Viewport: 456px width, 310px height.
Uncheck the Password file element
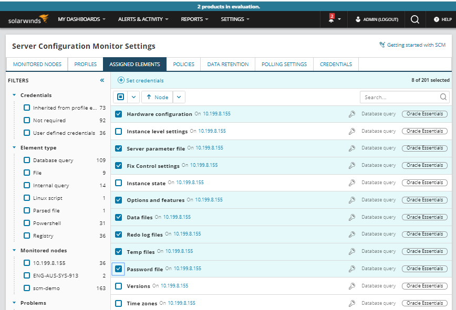[x=118, y=269]
